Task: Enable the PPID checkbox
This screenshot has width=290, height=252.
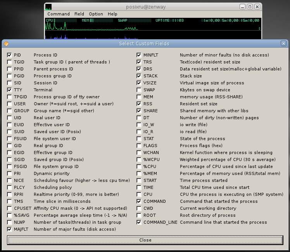Action: pos(9,69)
